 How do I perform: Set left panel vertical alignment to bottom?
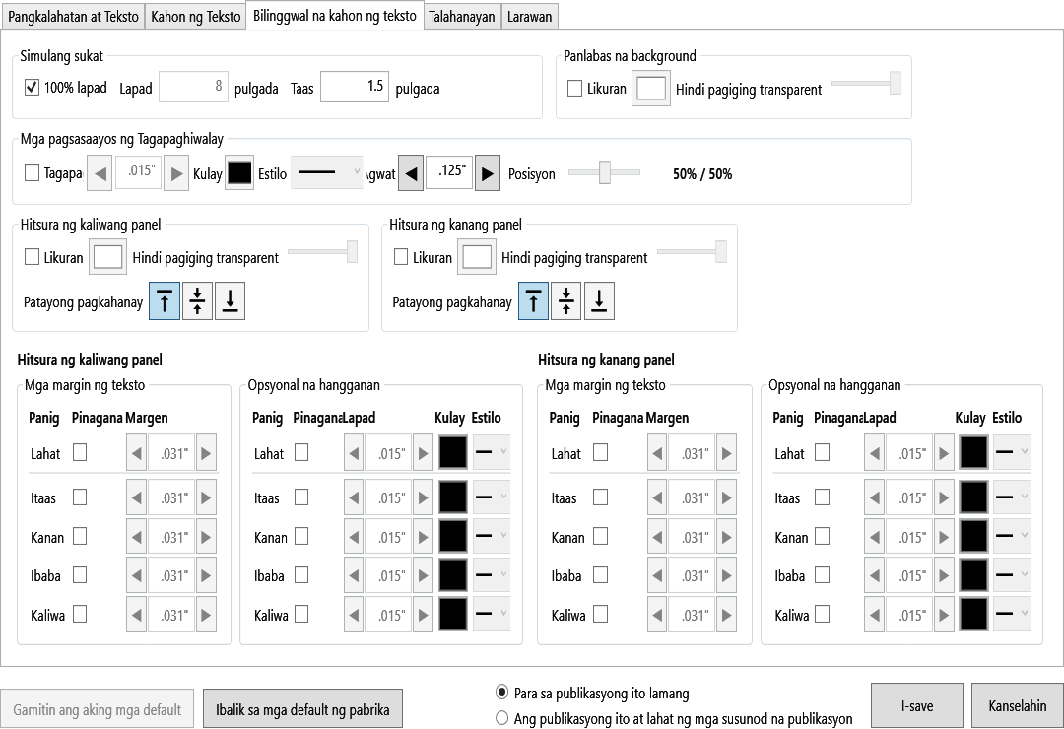click(230, 300)
